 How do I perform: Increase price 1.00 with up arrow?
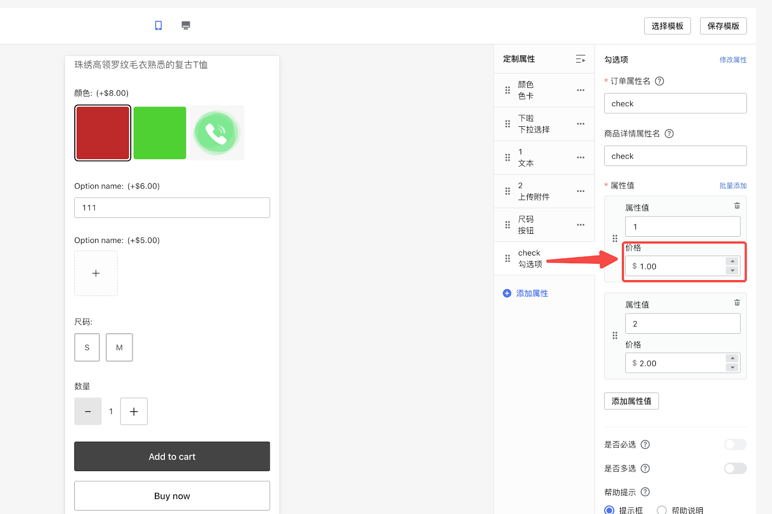pyautogui.click(x=732, y=261)
